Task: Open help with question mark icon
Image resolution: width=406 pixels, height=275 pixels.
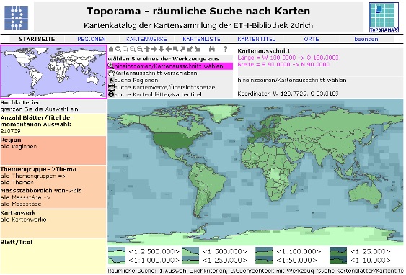Action: tap(225, 49)
